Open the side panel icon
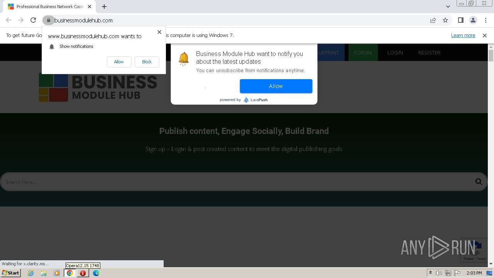This screenshot has width=494, height=278. [x=461, y=20]
